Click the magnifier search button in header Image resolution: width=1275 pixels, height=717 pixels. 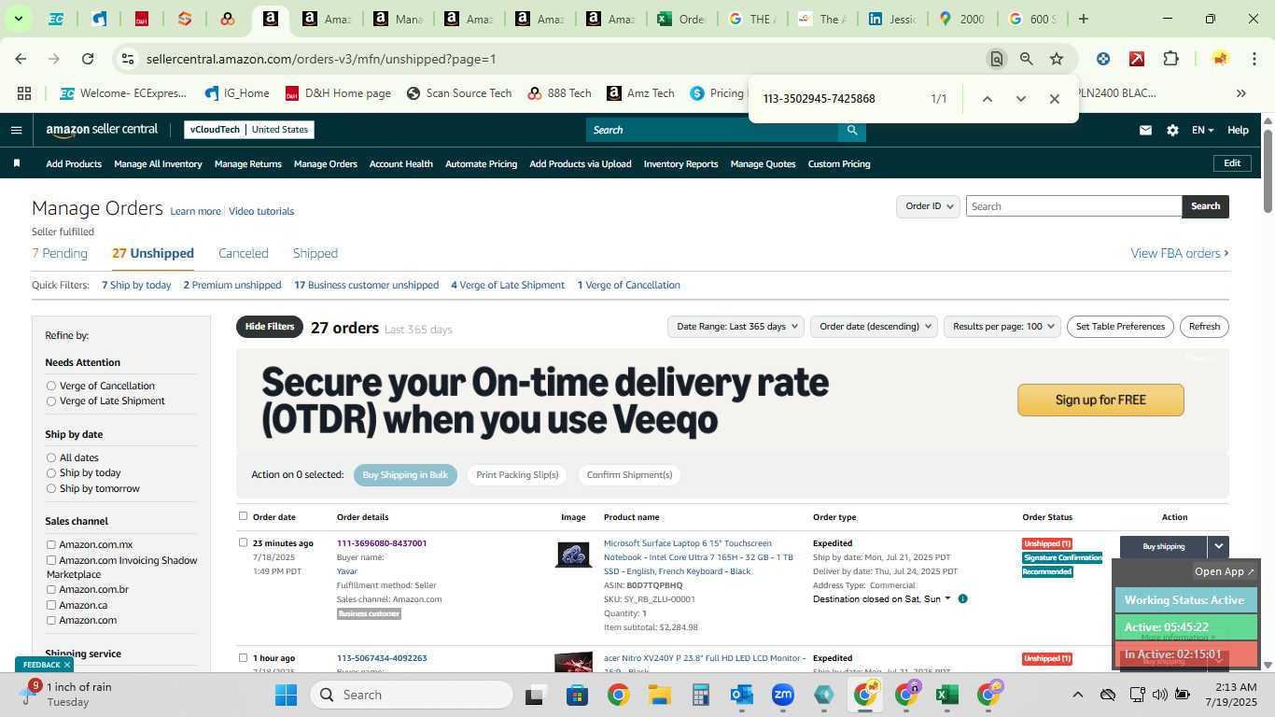click(851, 130)
